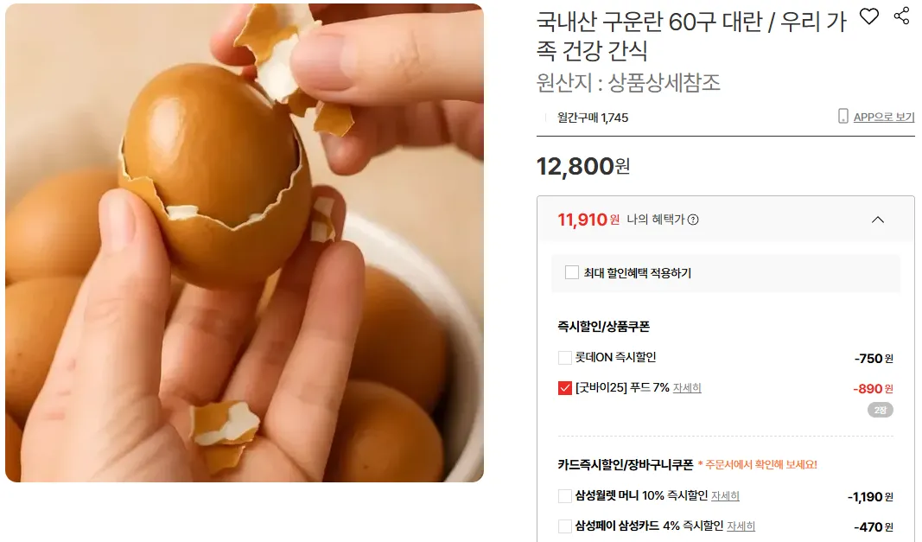Uncheck the [굿바이25] 푸드 7% coupon

point(564,388)
